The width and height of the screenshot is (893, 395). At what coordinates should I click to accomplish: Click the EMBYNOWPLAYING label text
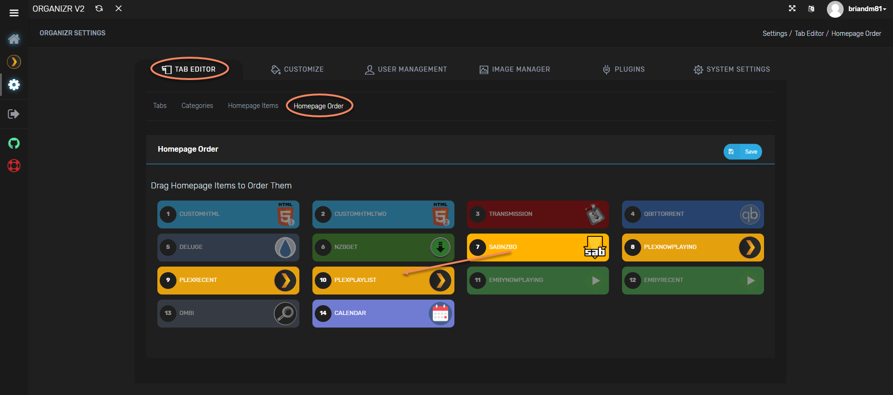pos(516,280)
